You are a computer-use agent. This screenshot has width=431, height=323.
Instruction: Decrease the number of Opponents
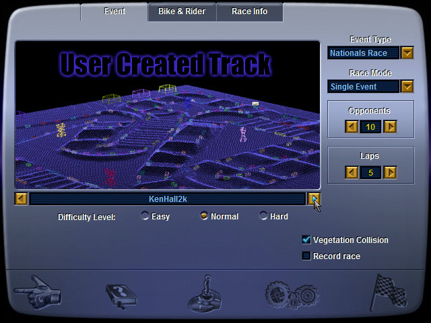(352, 127)
